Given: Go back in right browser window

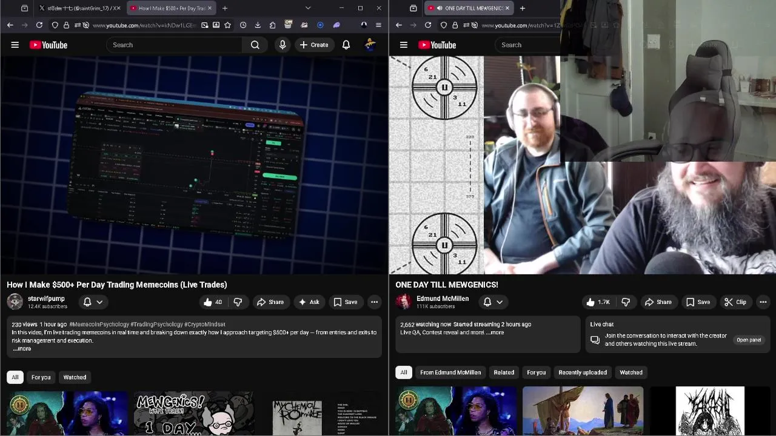Looking at the screenshot, I should (x=399, y=25).
